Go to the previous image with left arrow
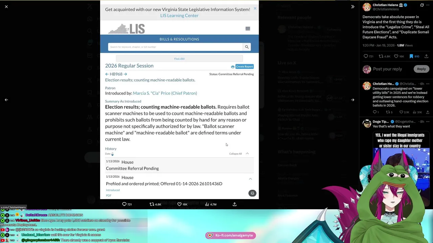This screenshot has width=433, height=243. 6,100
